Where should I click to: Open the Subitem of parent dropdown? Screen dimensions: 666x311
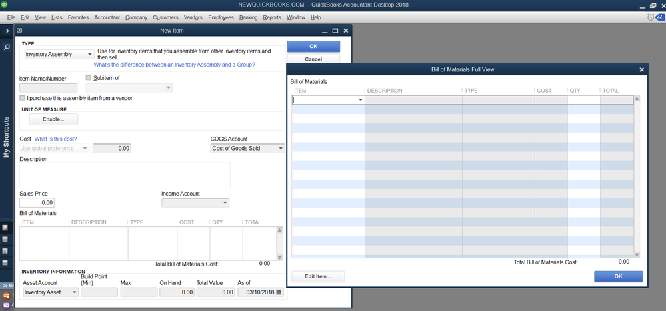(168, 88)
